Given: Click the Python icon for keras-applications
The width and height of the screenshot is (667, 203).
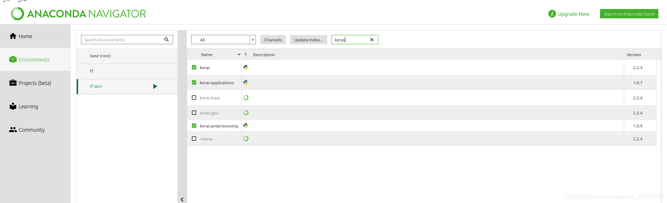Looking at the screenshot, I should 246,82.
